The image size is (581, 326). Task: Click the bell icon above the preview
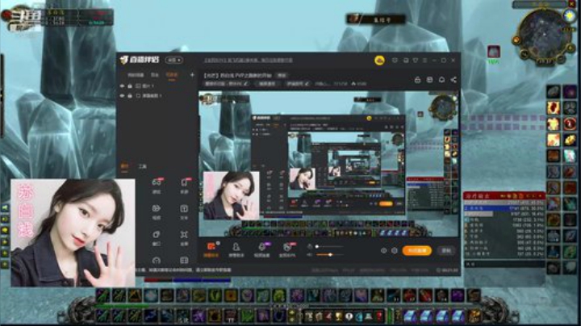tap(441, 80)
